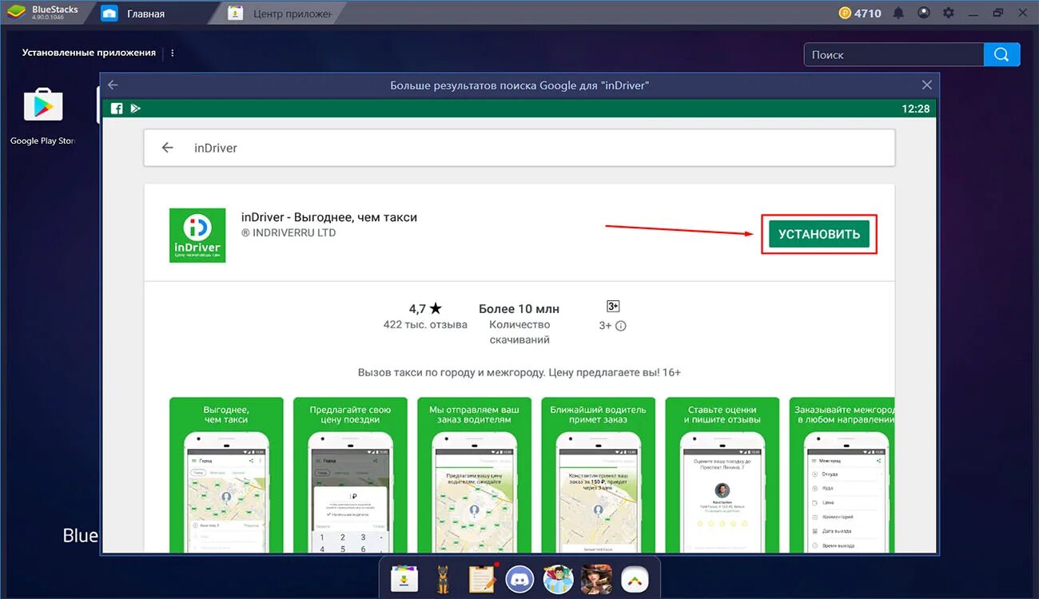Open the 4710 coins balance
This screenshot has height=599, width=1039.
[860, 13]
